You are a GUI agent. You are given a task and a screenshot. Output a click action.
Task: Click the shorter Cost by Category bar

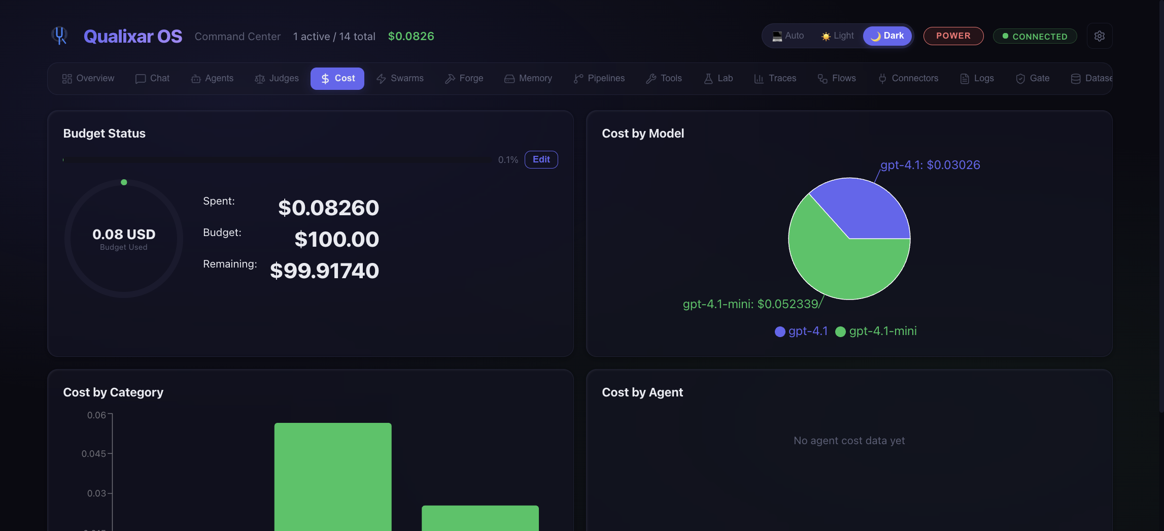pyautogui.click(x=480, y=518)
